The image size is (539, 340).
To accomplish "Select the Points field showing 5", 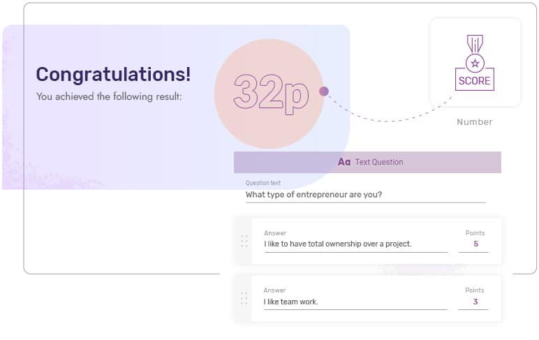I will pyautogui.click(x=475, y=244).
